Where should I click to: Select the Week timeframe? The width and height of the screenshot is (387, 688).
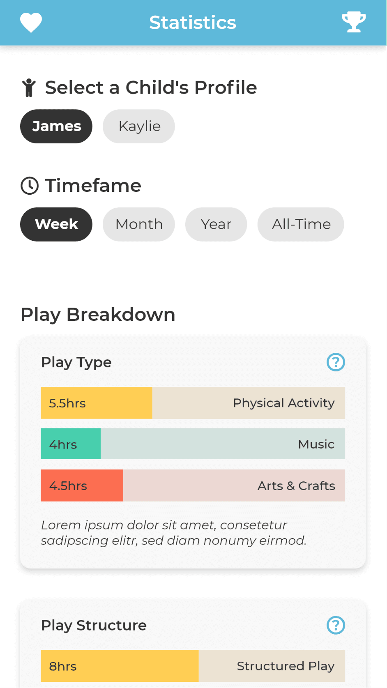pyautogui.click(x=56, y=224)
